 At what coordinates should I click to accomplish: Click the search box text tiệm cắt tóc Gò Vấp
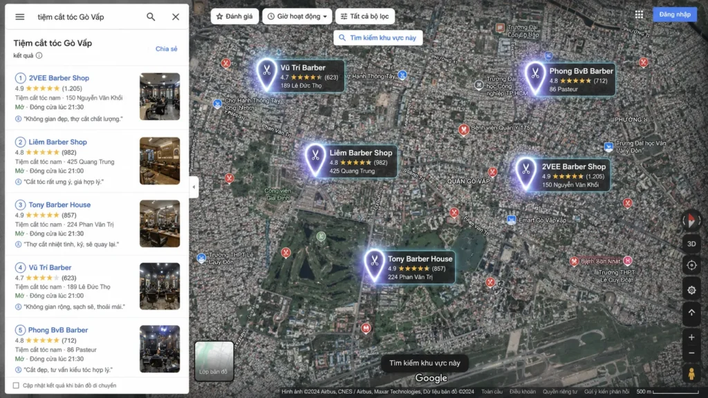click(71, 17)
